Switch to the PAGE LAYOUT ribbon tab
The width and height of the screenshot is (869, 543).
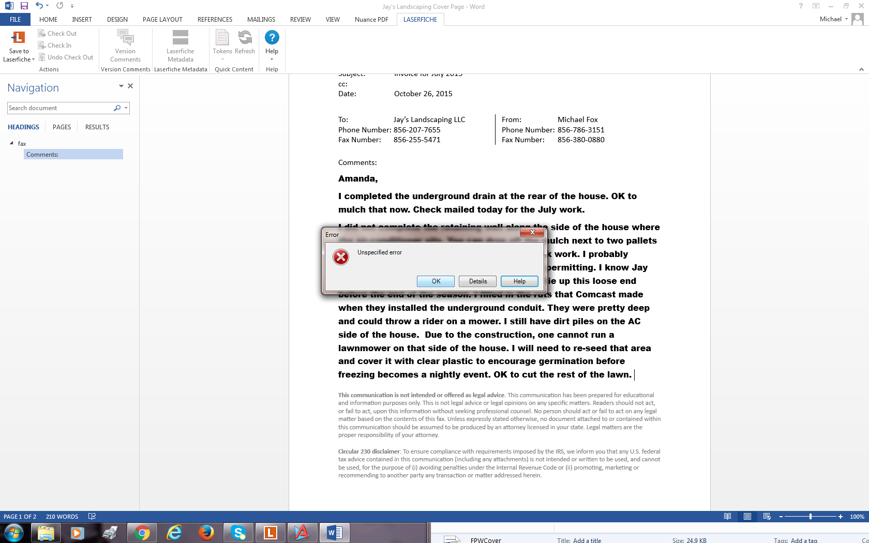[x=162, y=19]
